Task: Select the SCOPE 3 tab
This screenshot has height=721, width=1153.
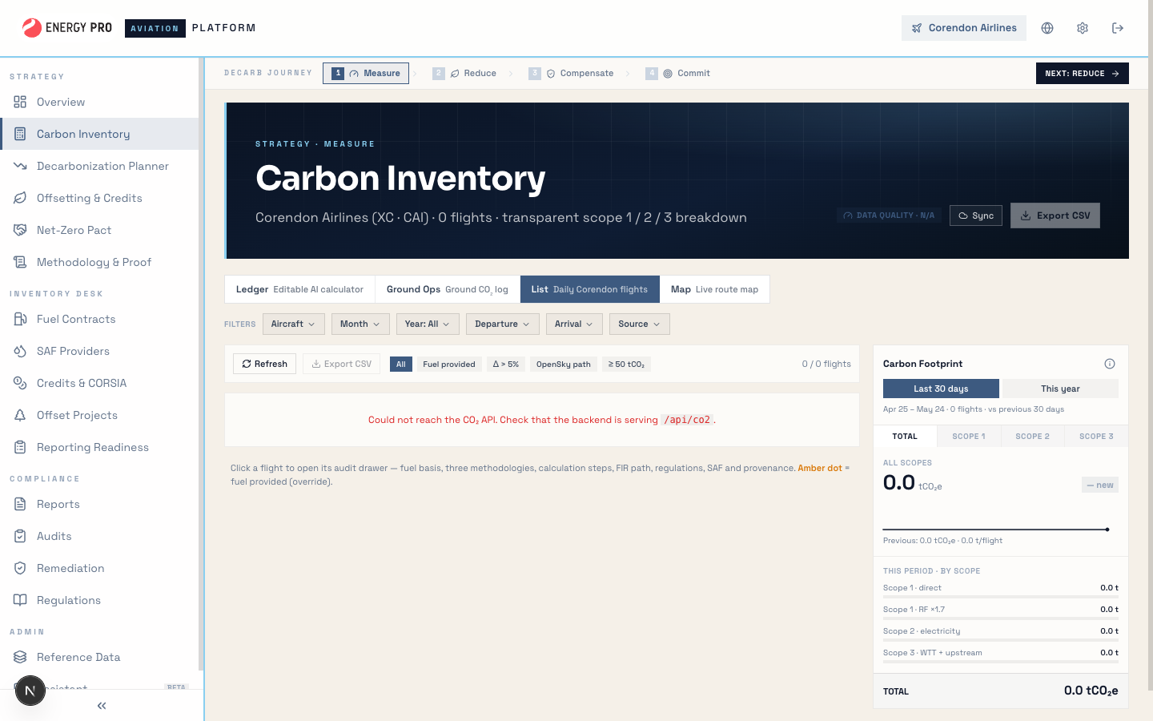Action: (1097, 437)
